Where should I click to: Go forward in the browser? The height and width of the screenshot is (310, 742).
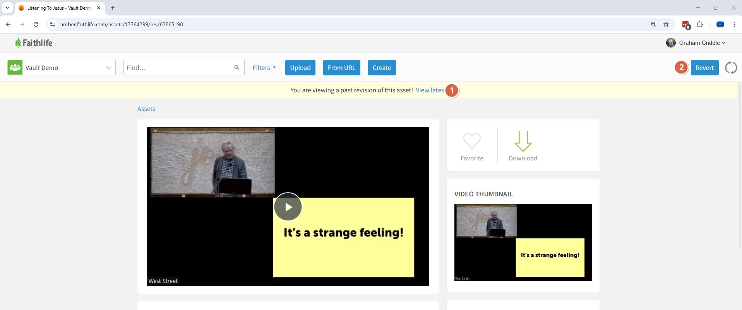tap(22, 24)
